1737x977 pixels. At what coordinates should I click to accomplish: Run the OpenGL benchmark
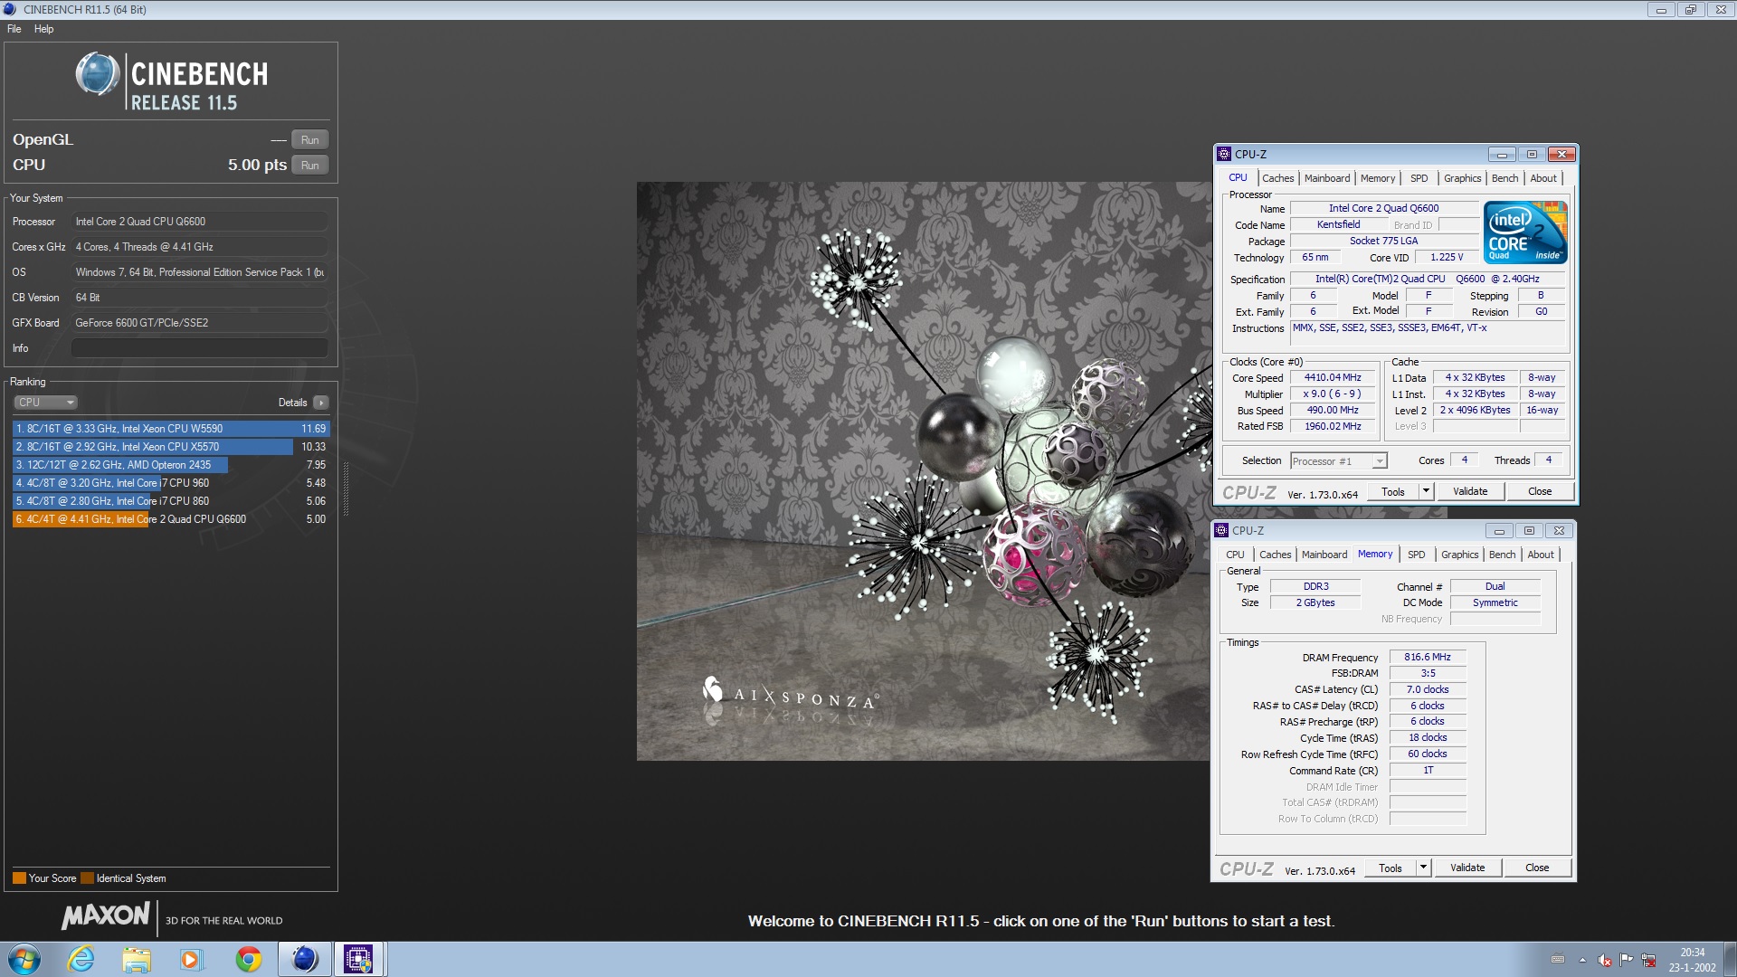tap(310, 140)
